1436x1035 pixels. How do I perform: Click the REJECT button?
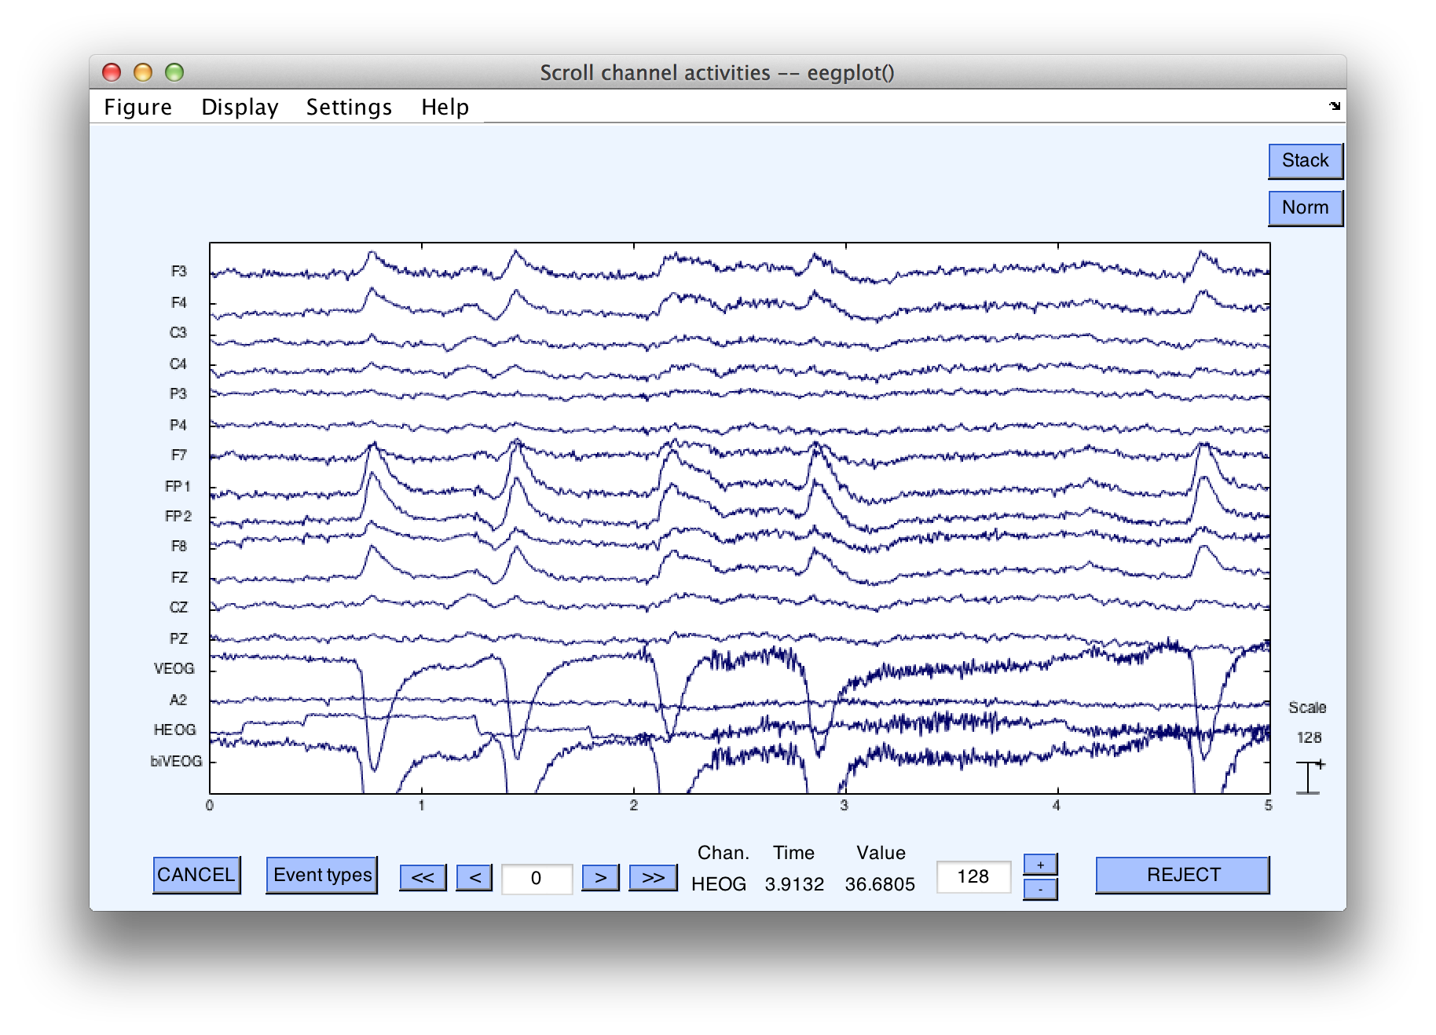click(x=1182, y=875)
